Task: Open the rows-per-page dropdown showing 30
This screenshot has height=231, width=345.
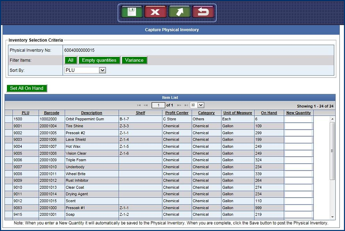Action: click(x=200, y=105)
